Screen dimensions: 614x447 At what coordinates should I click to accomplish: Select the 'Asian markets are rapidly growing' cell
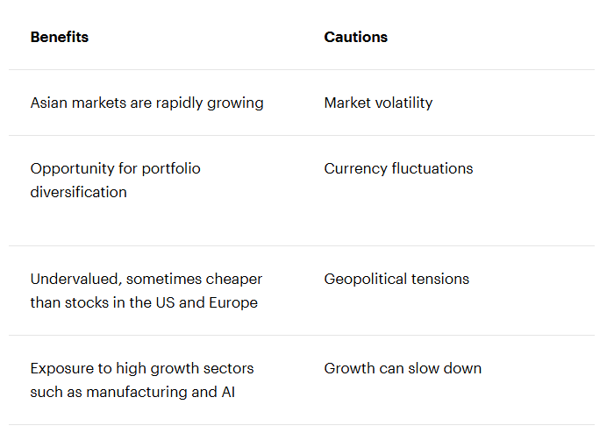[146, 103]
